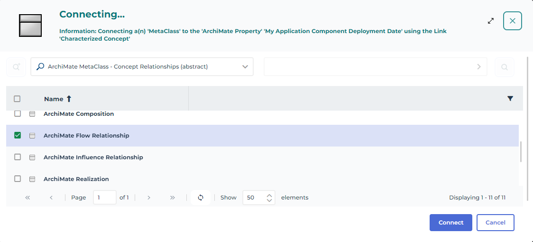Go to the first page
The image size is (533, 242).
pyautogui.click(x=28, y=198)
